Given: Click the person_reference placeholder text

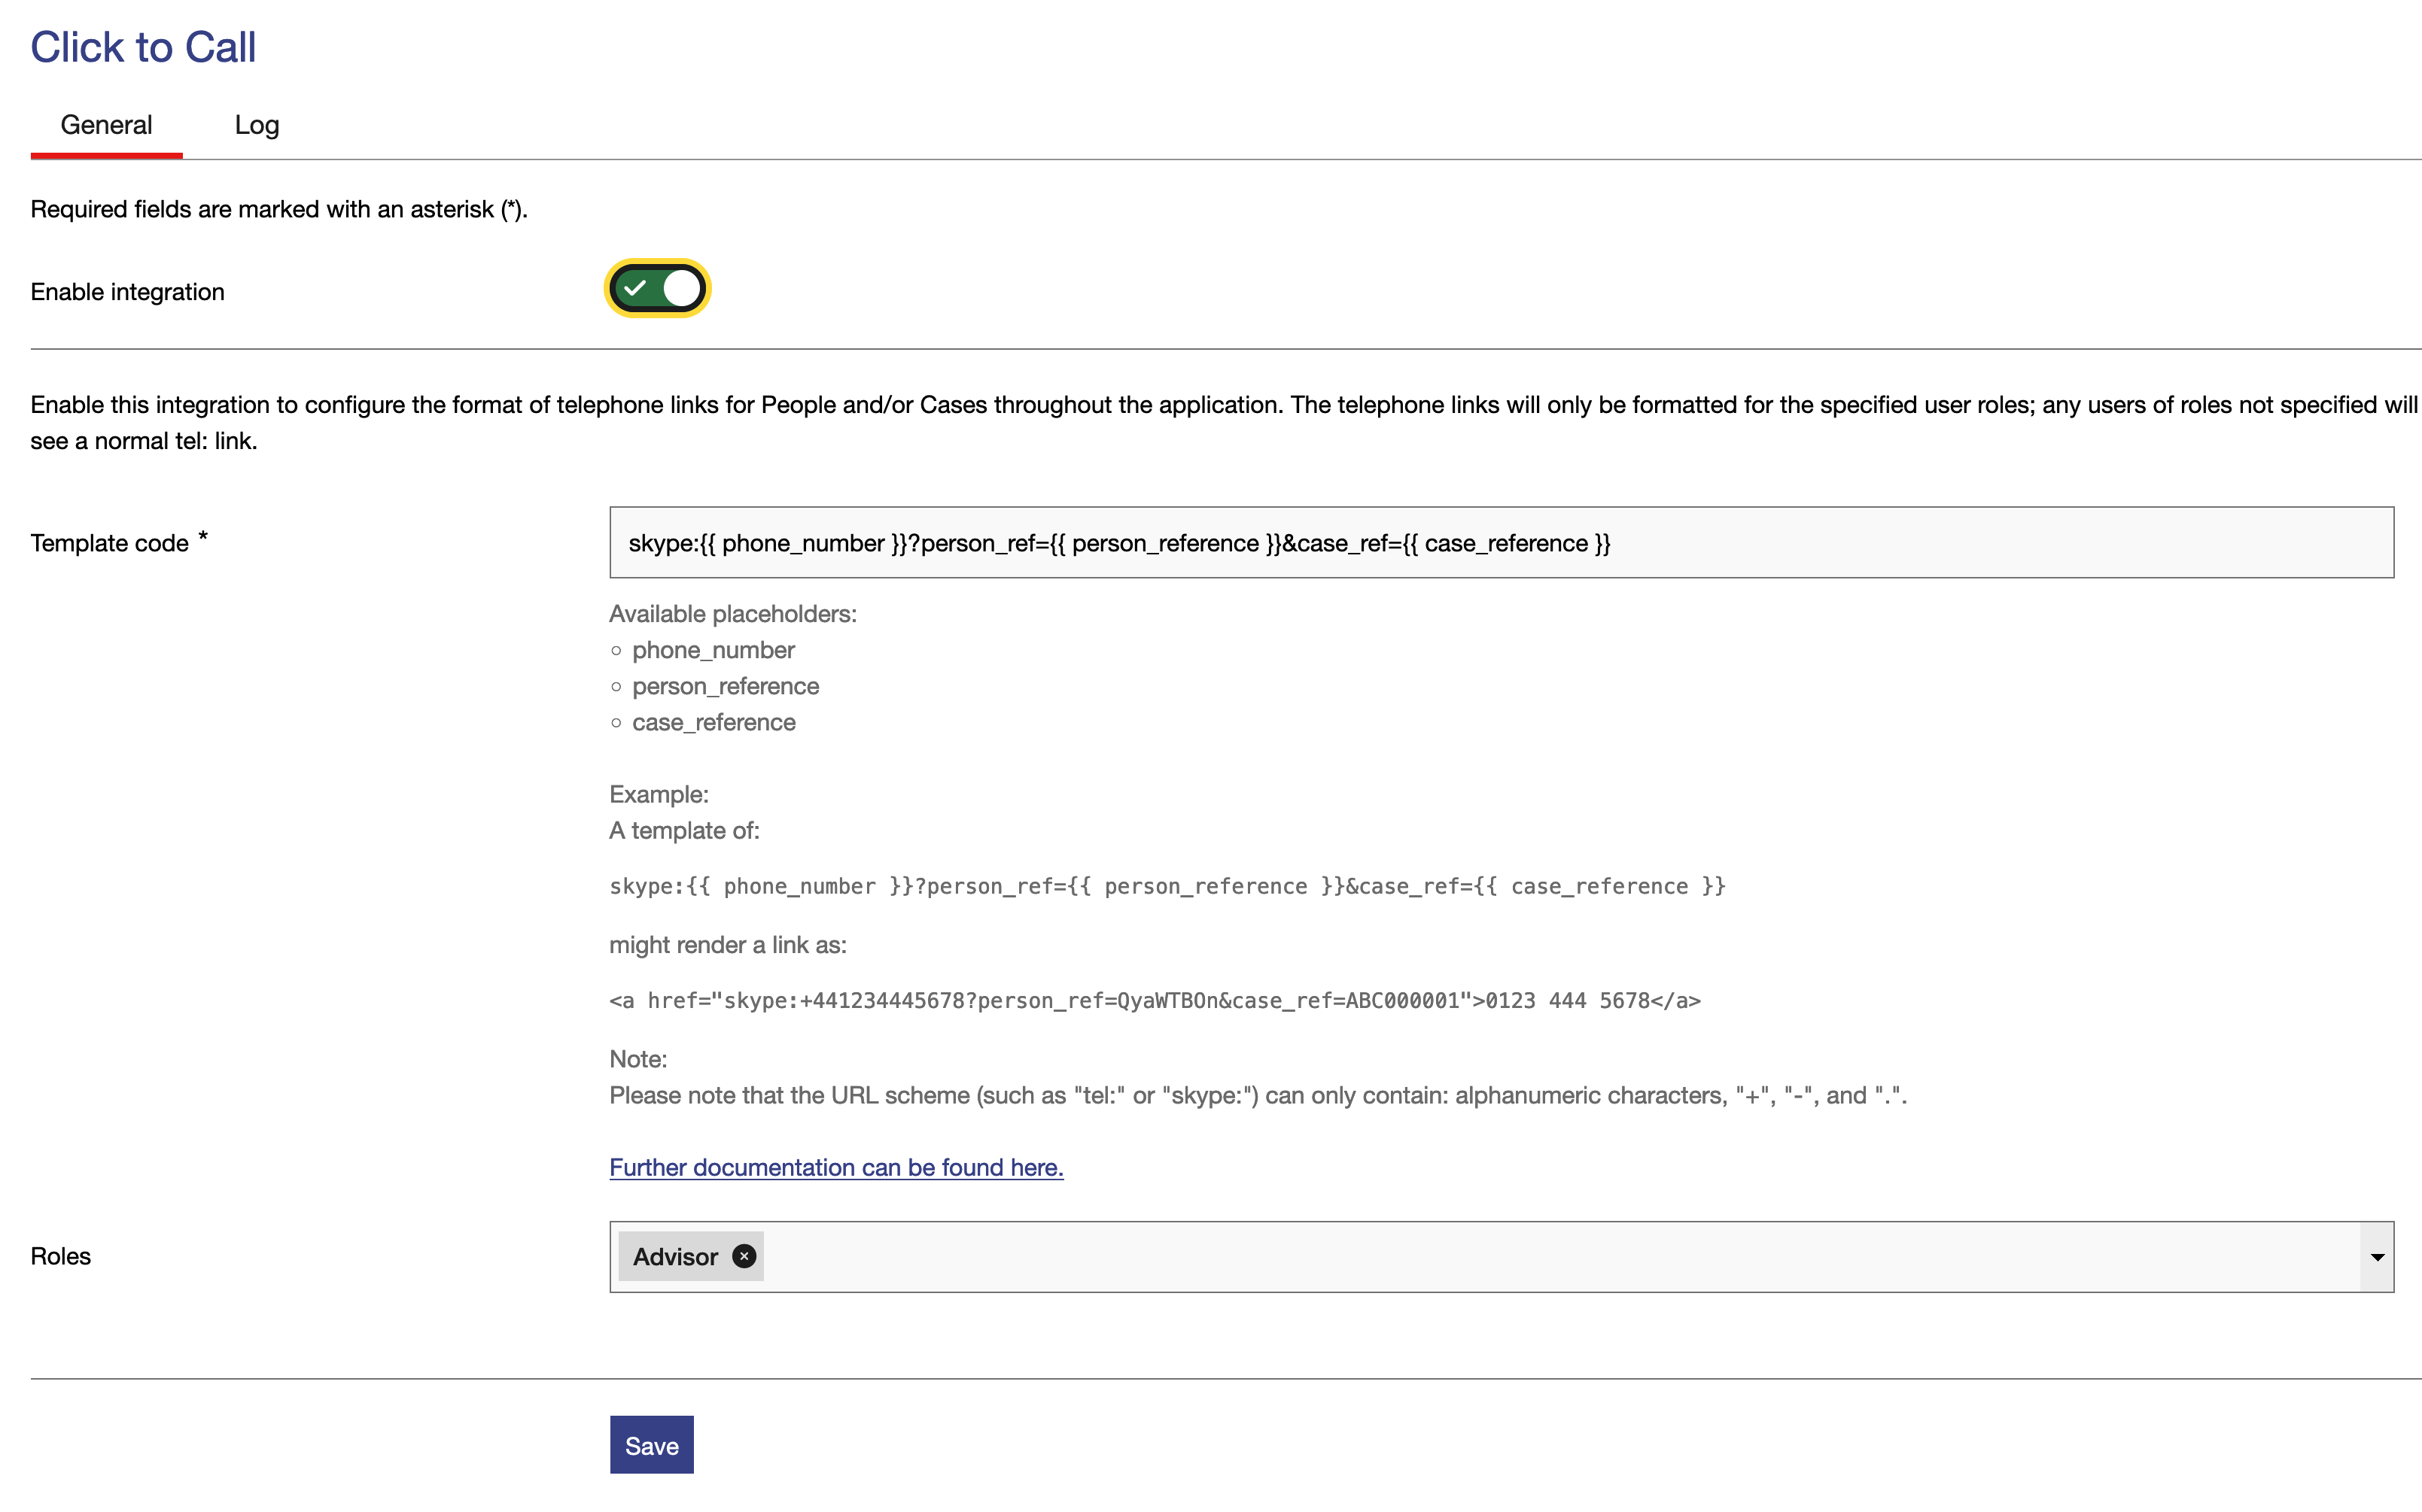Looking at the screenshot, I should coord(726,686).
